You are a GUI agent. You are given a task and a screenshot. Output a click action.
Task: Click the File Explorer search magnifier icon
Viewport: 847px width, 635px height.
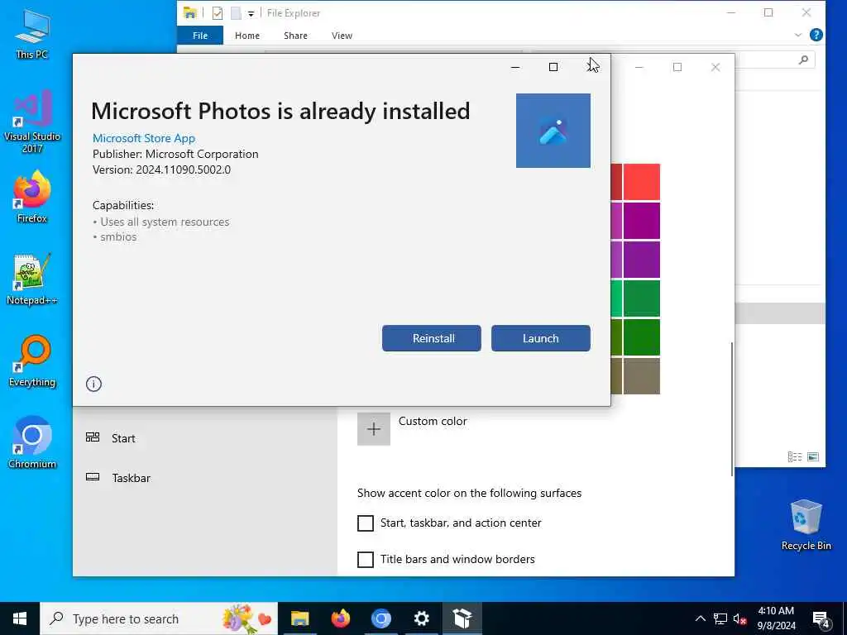[803, 60]
